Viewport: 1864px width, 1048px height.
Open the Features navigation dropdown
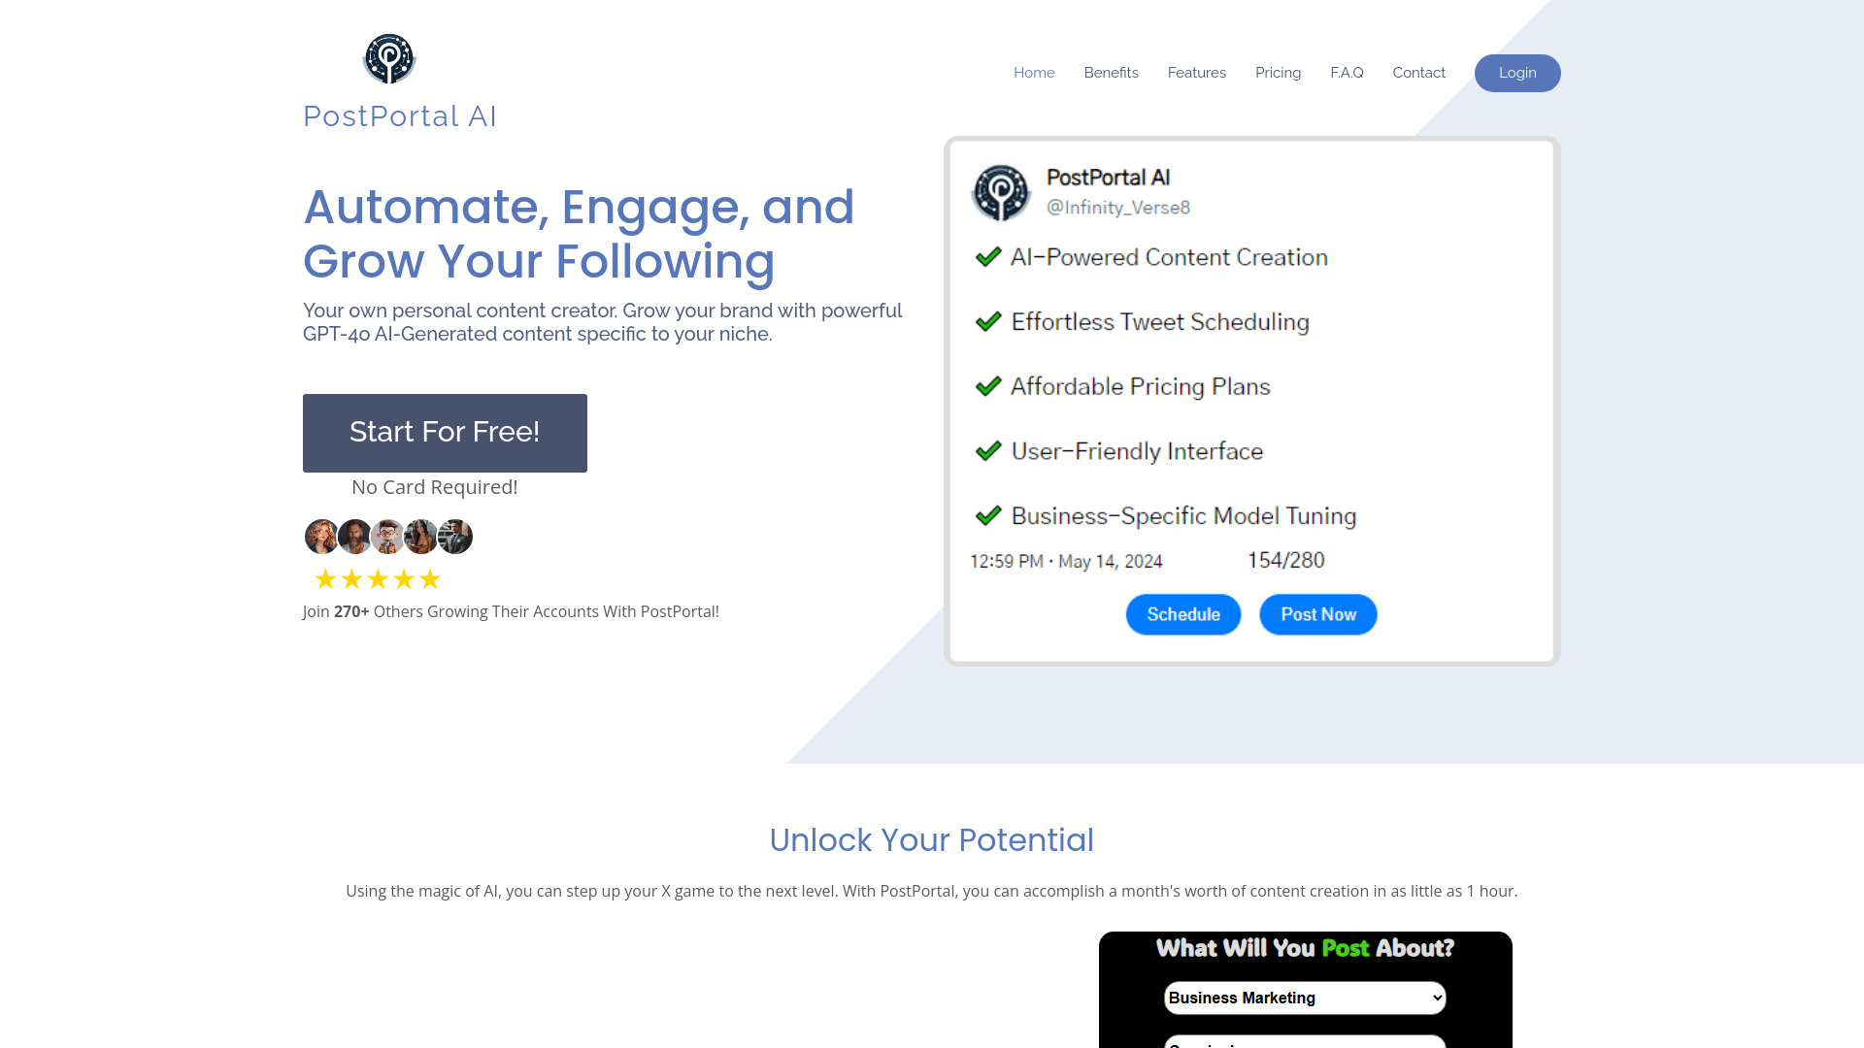pyautogui.click(x=1197, y=73)
